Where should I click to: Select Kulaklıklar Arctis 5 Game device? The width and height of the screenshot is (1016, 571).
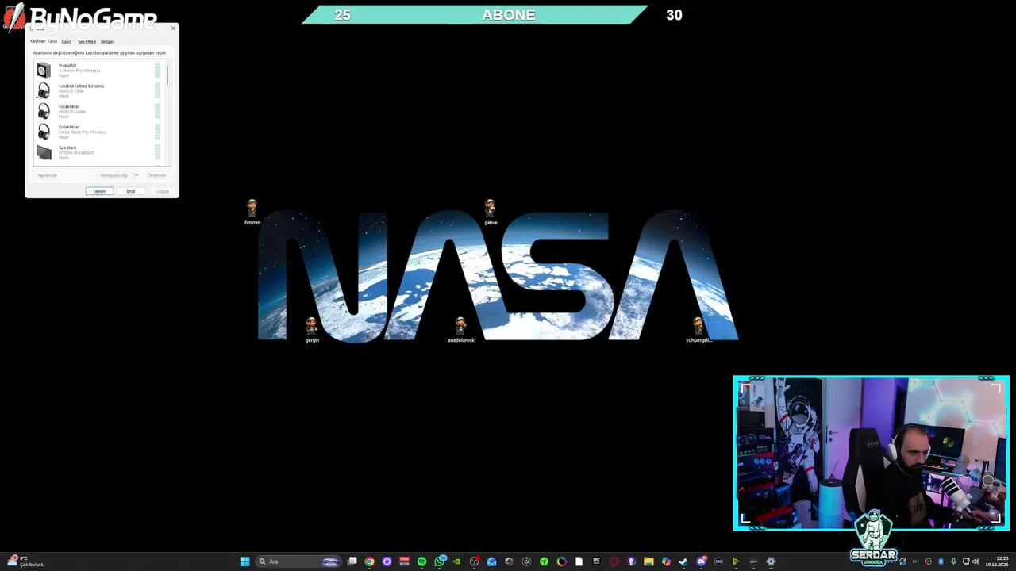99,111
